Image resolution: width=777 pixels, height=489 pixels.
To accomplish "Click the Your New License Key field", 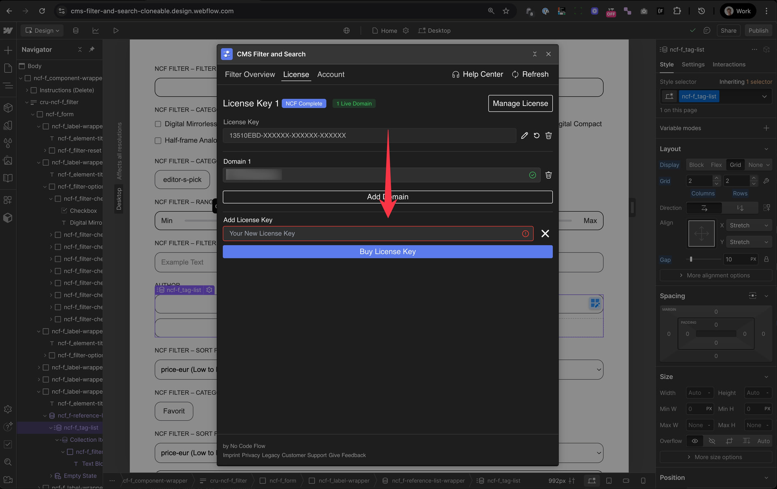I will click(x=378, y=234).
